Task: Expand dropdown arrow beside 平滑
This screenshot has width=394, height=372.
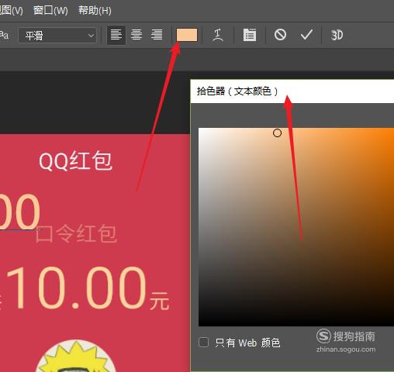Action: point(91,36)
